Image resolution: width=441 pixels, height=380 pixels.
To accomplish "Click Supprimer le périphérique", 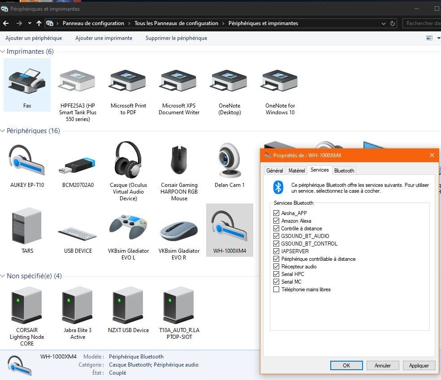I will click(x=176, y=38).
